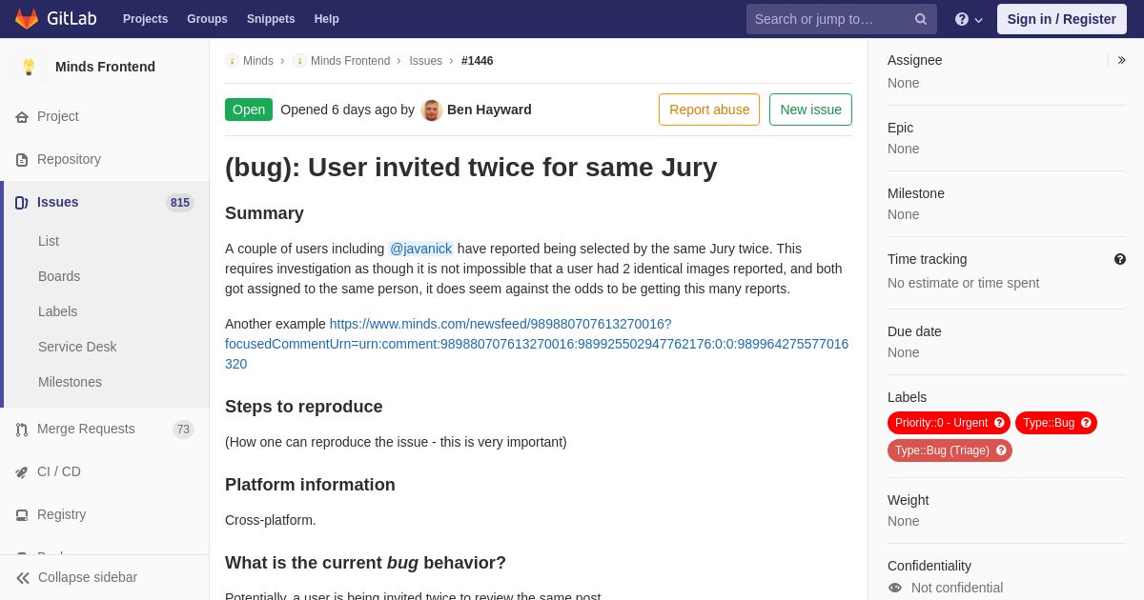Image resolution: width=1144 pixels, height=600 pixels.
Task: Open the Issues breadcrumb link
Action: [425, 61]
